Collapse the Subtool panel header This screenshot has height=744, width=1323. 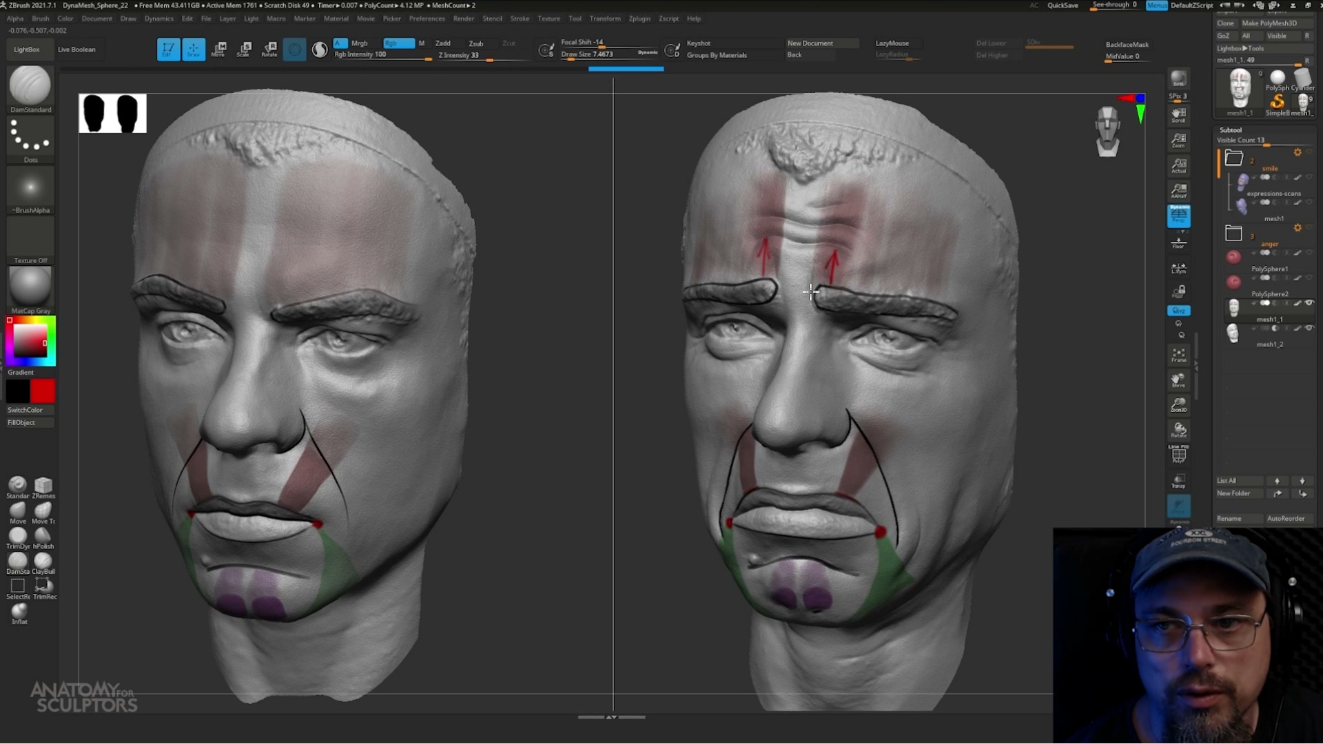(x=1231, y=130)
